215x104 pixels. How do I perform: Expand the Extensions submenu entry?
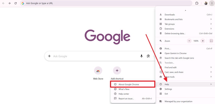pos(185,29)
